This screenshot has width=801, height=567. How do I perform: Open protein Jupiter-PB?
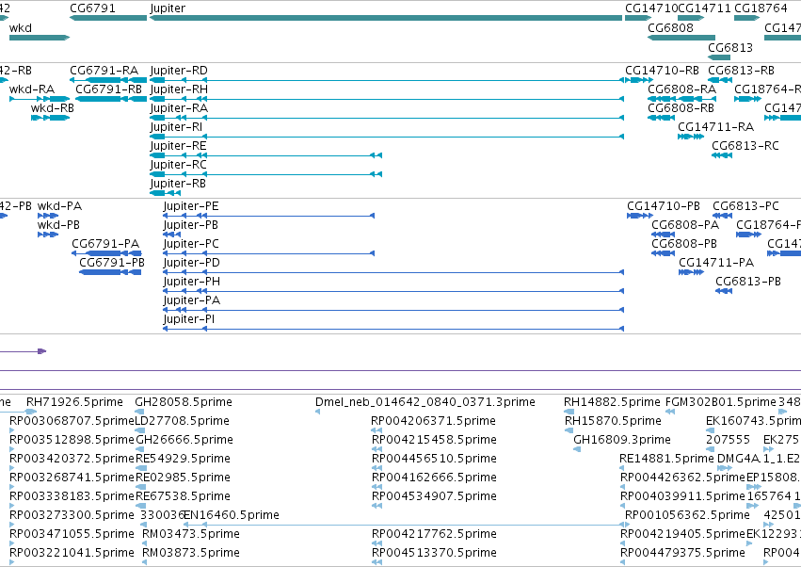(x=171, y=235)
